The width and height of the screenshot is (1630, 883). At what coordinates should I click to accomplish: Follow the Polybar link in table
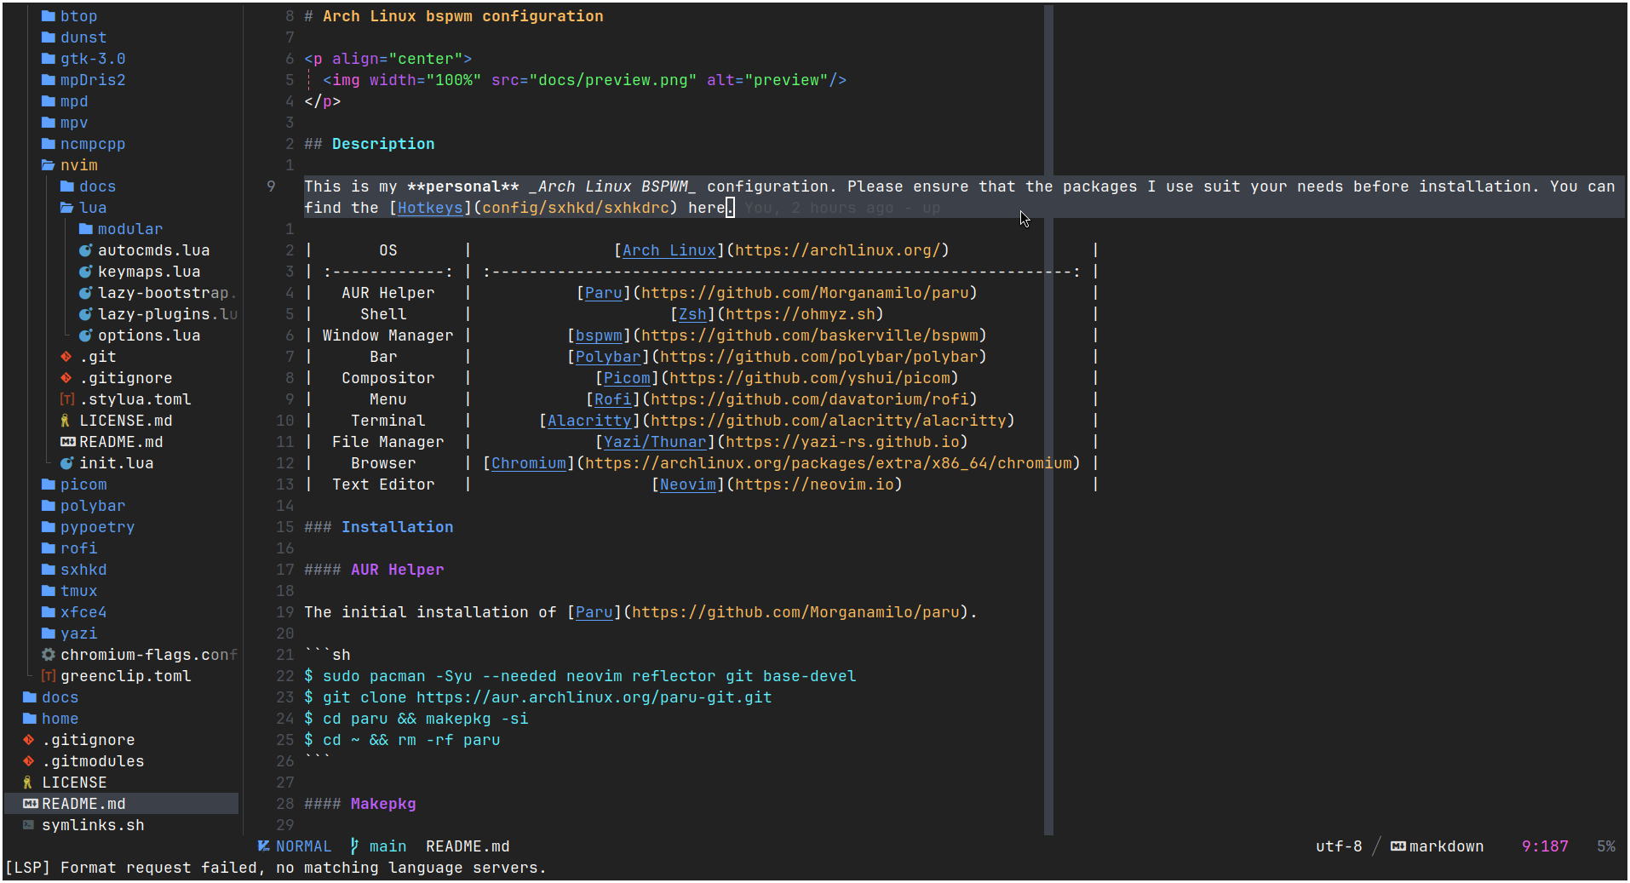point(608,357)
